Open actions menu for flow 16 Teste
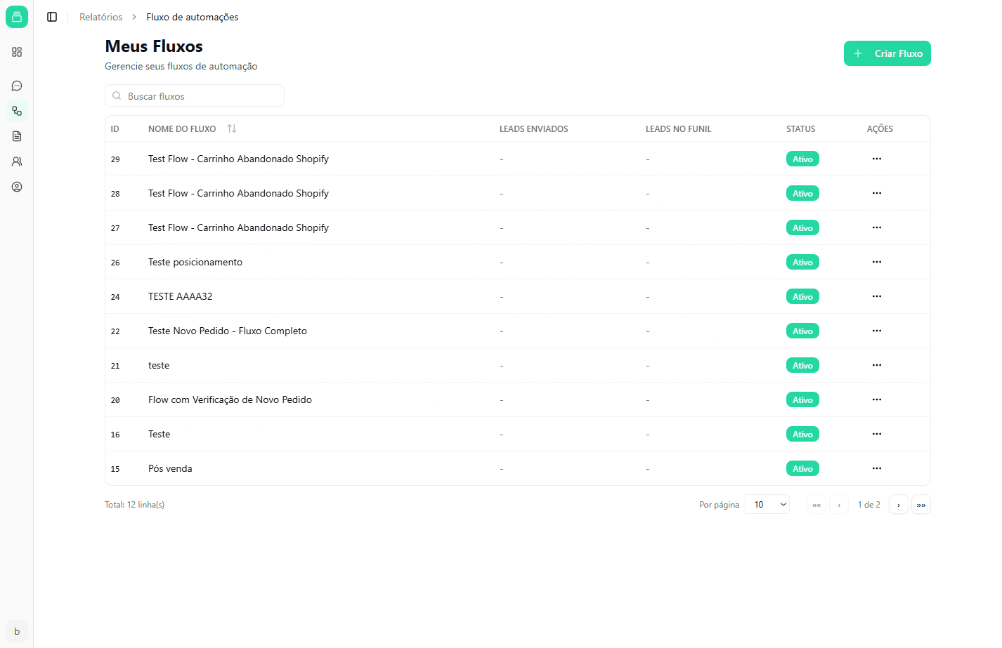1002x648 pixels. (x=877, y=434)
